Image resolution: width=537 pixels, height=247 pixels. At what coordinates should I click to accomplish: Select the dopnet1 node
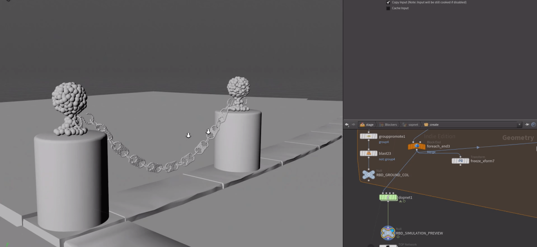click(x=388, y=197)
